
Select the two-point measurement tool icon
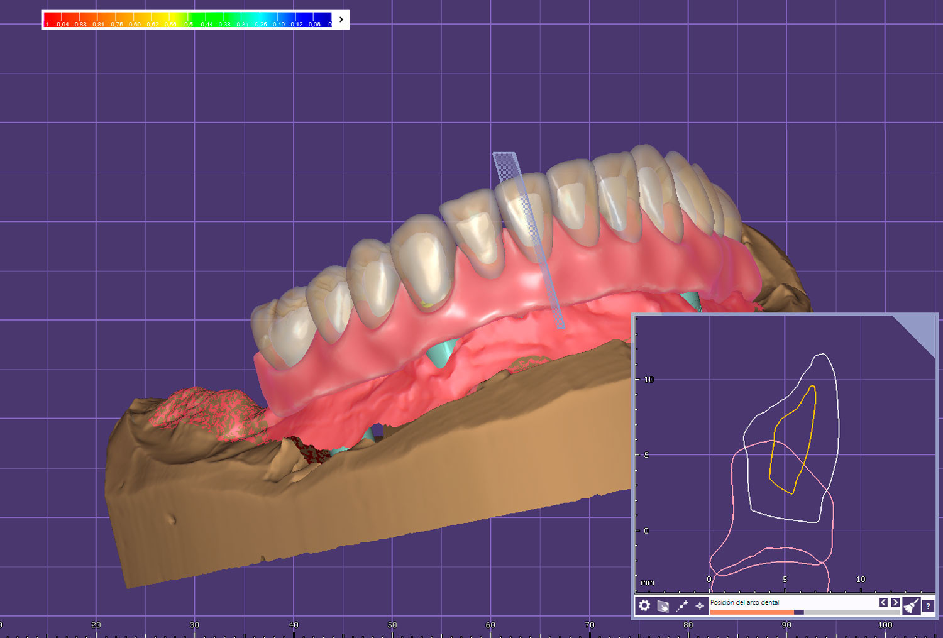(x=681, y=606)
